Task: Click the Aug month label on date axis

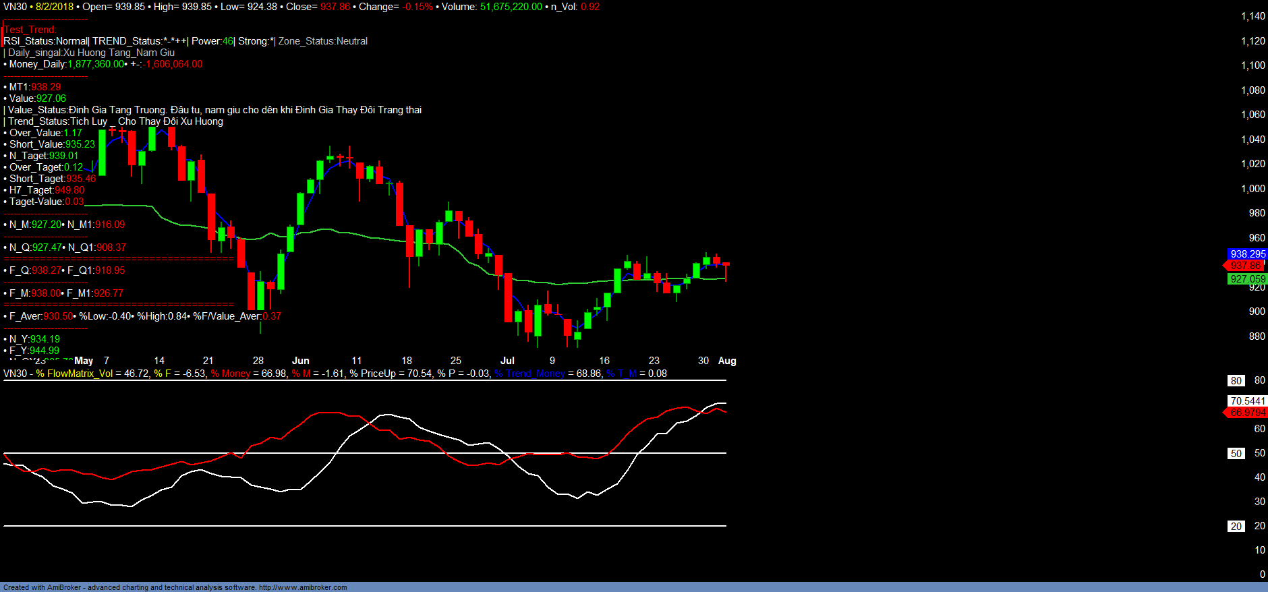Action: pyautogui.click(x=727, y=361)
